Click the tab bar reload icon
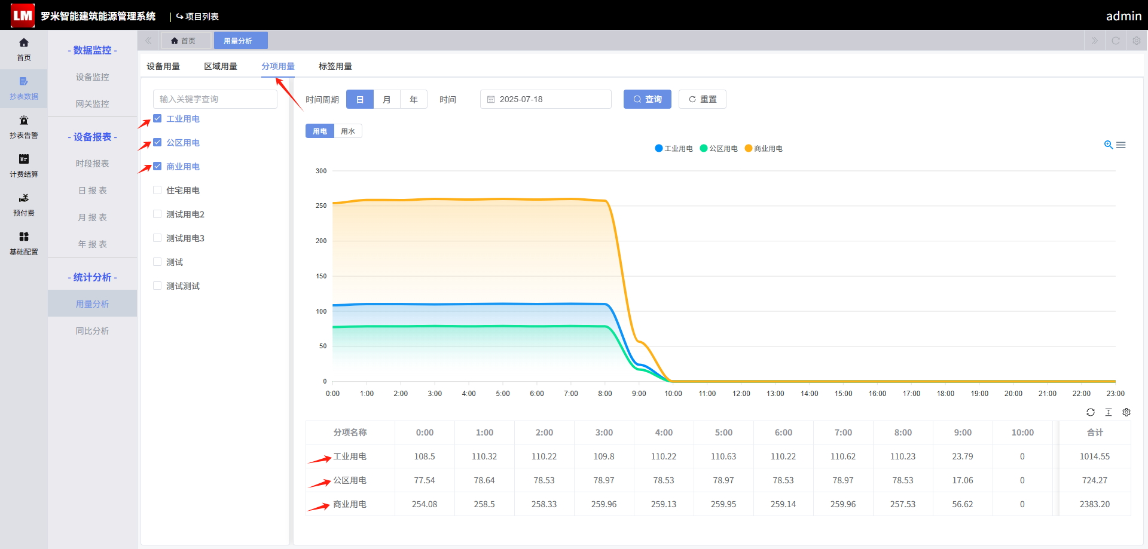This screenshot has width=1148, height=549. point(1116,41)
